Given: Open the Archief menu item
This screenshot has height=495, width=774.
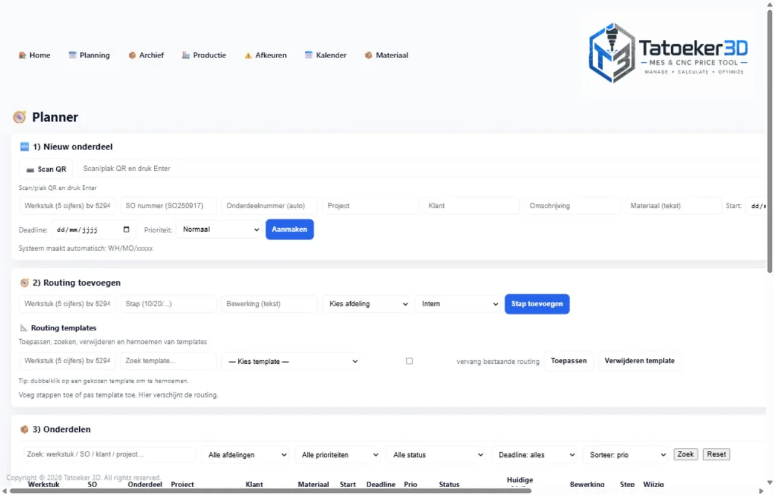Looking at the screenshot, I should (x=146, y=55).
